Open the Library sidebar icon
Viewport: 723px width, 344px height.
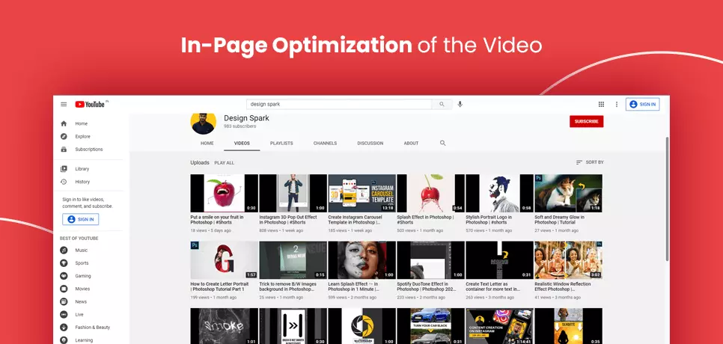click(x=64, y=169)
